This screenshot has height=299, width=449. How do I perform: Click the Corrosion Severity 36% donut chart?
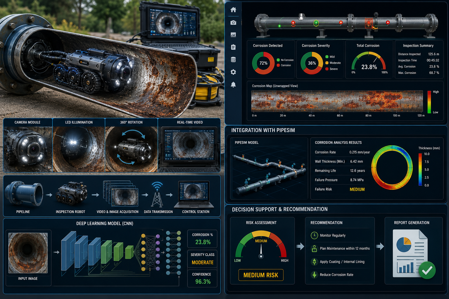[312, 63]
